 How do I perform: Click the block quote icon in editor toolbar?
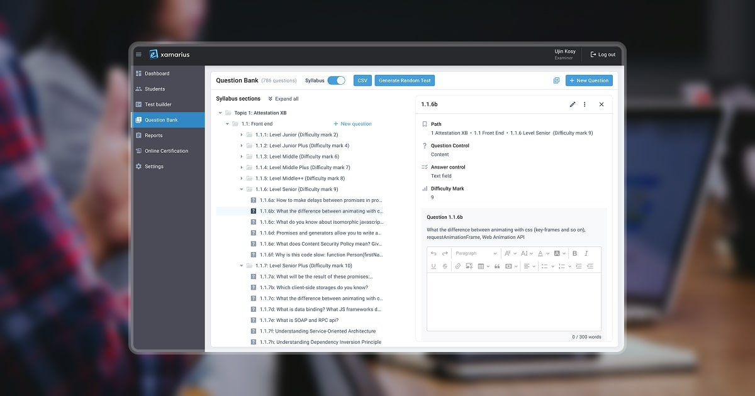click(497, 266)
